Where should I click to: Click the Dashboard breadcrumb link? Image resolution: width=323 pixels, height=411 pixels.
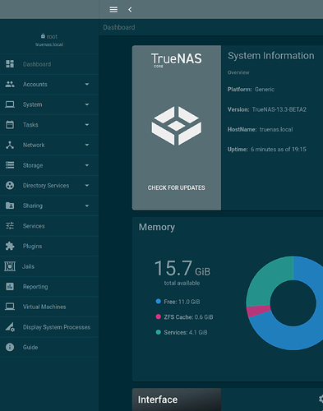pos(119,27)
